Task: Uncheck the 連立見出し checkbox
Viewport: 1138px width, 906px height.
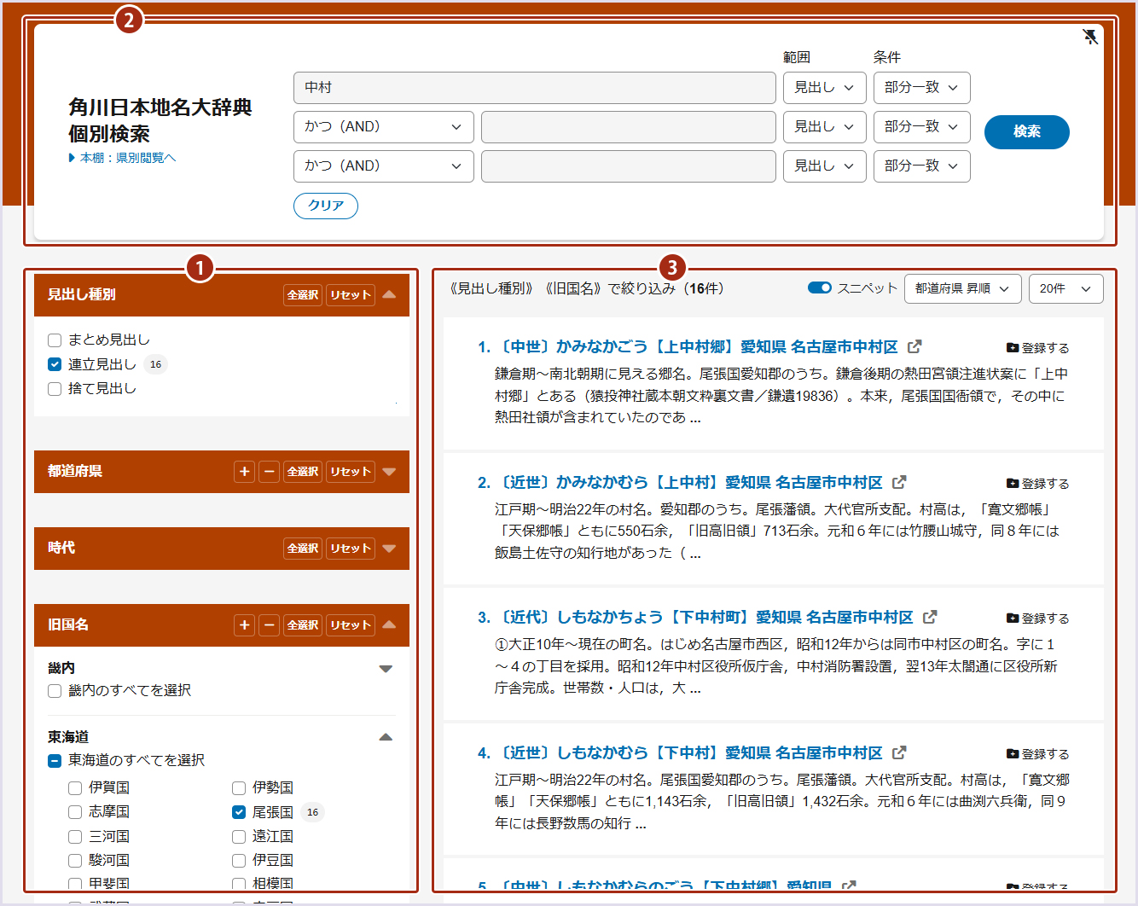Action: click(55, 364)
